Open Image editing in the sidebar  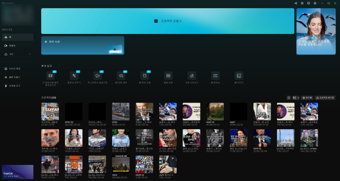pyautogui.click(x=17, y=69)
